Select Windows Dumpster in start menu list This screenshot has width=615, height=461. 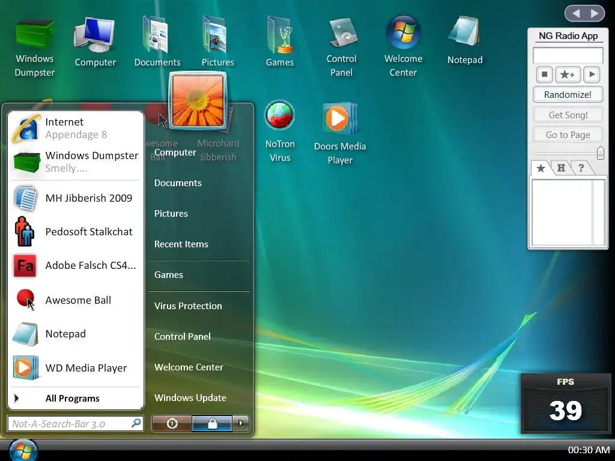coord(76,161)
